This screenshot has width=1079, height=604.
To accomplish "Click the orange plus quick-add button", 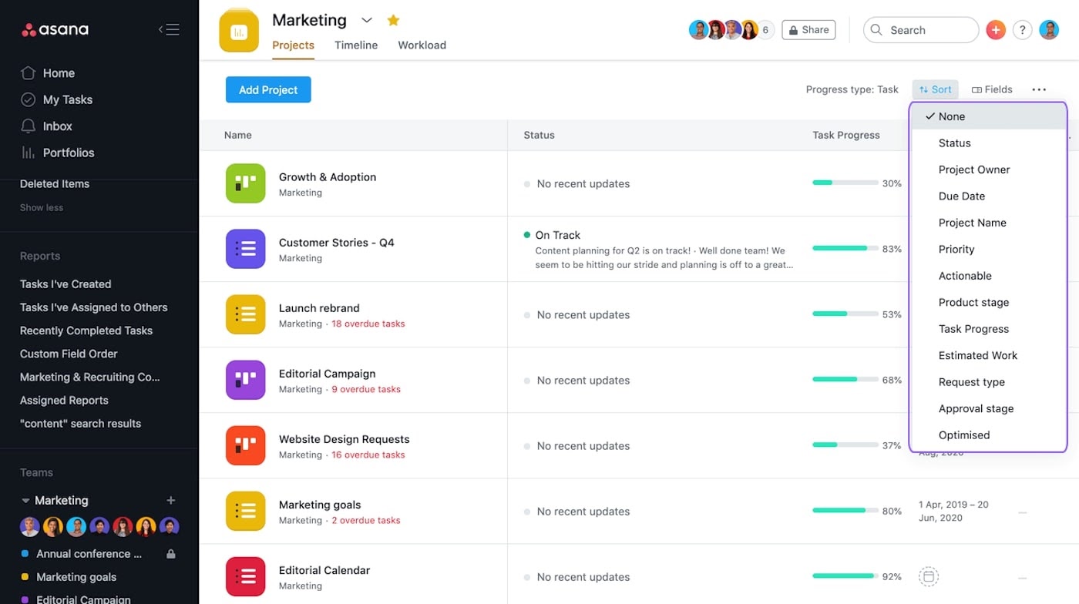I will tap(996, 30).
